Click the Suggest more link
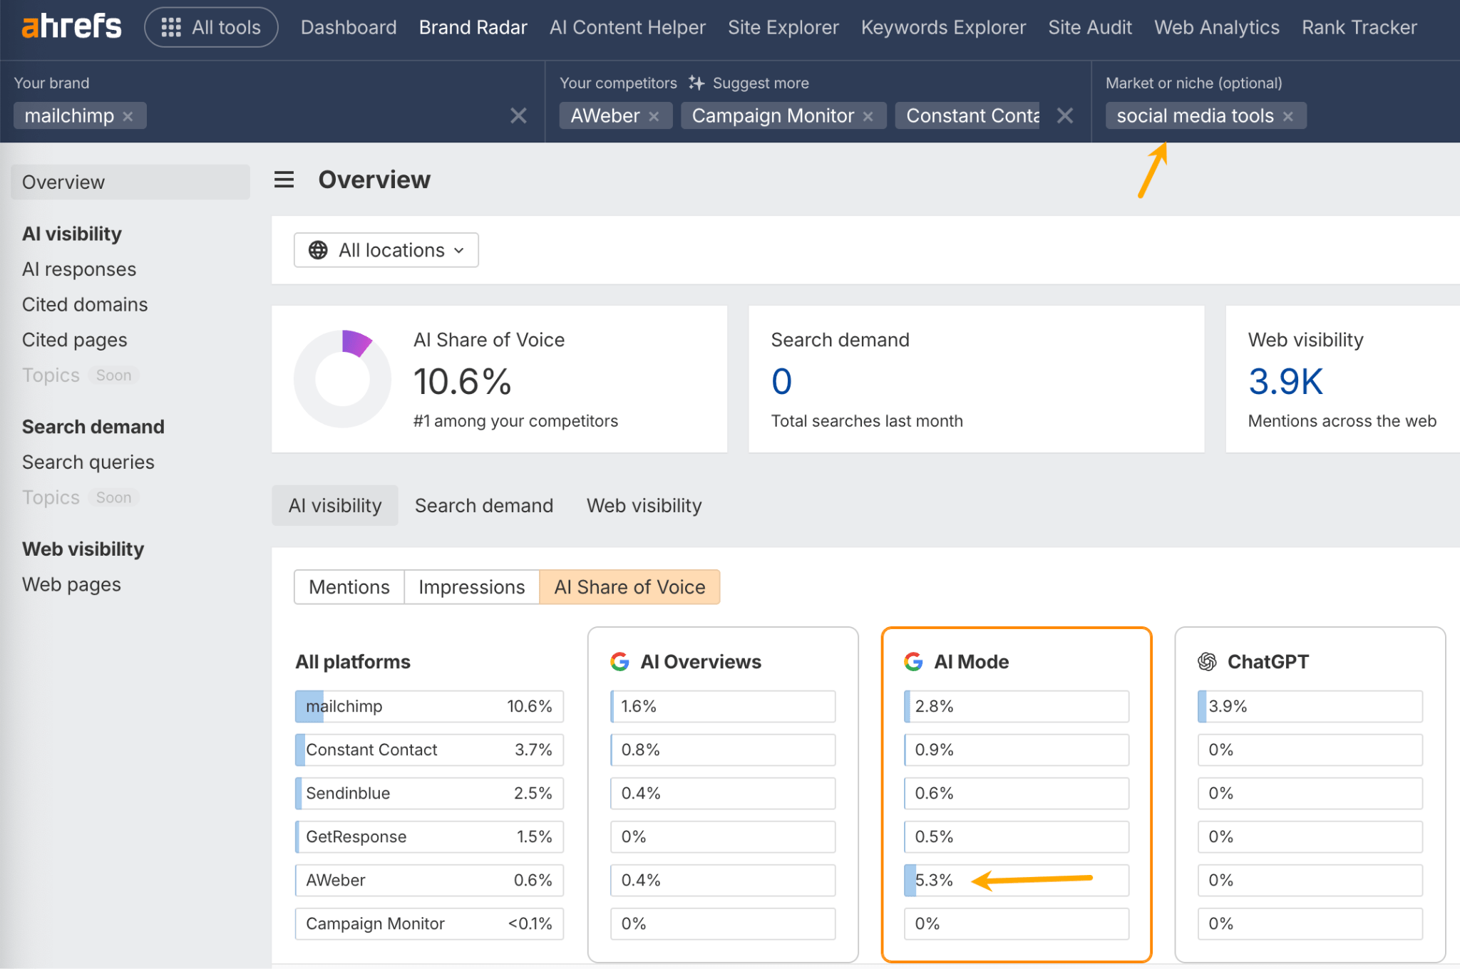This screenshot has width=1460, height=969. (760, 83)
